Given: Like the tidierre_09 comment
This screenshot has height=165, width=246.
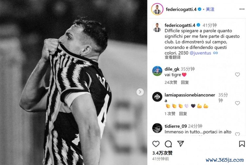Looking at the screenshot, I should click(x=237, y=134).
